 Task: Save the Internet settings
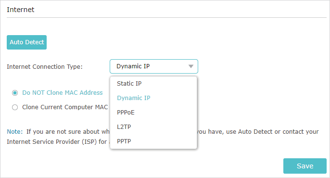point(305,166)
